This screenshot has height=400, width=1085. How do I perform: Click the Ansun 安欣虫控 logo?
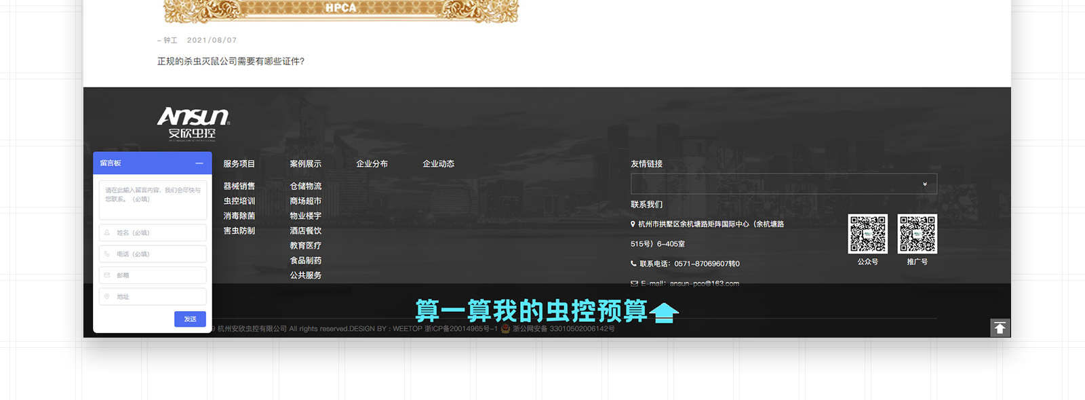[193, 123]
